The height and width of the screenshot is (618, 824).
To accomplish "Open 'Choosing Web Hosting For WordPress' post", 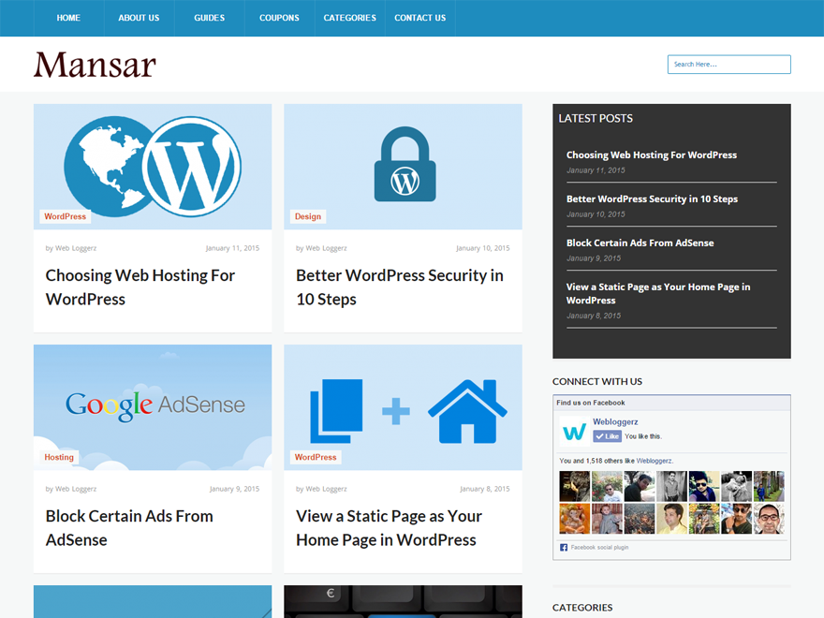I will click(x=140, y=287).
